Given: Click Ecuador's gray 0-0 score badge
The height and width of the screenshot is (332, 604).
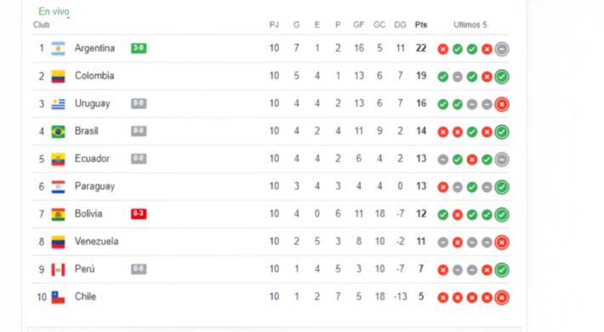Looking at the screenshot, I should click(x=139, y=158).
